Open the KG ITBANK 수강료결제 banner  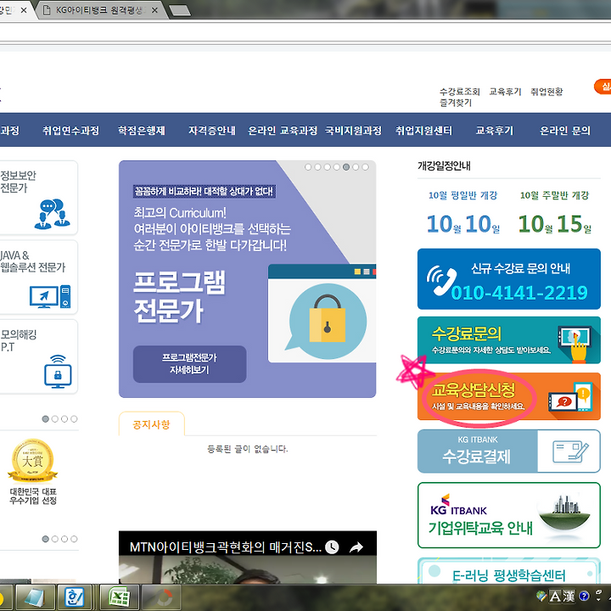pyautogui.click(x=509, y=451)
